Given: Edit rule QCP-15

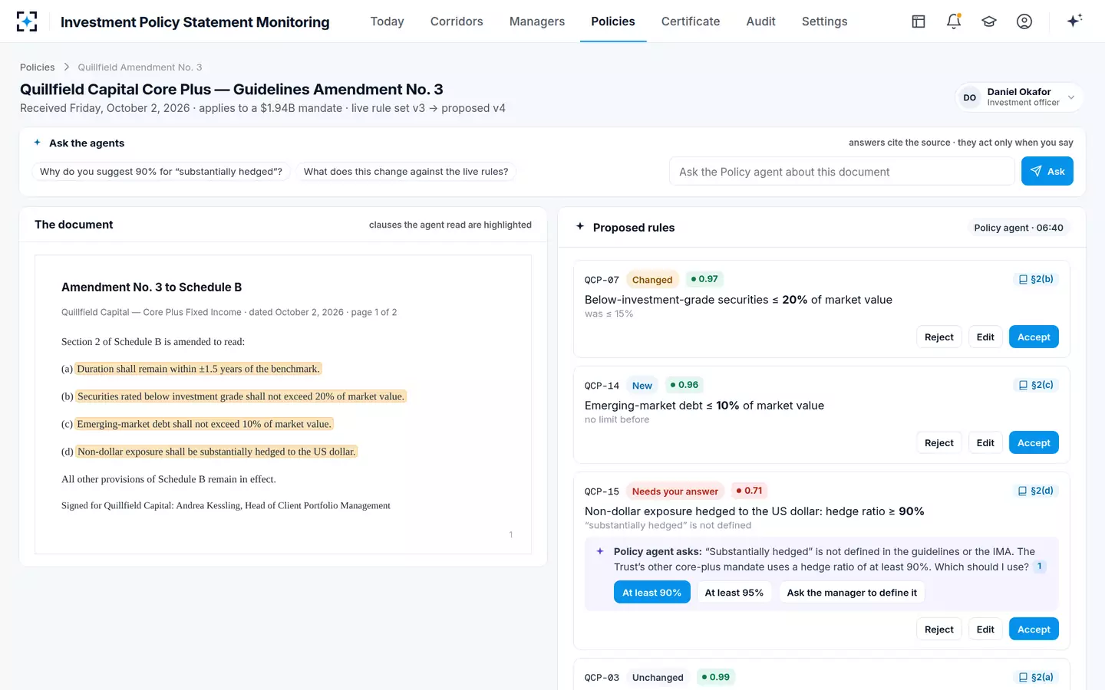Looking at the screenshot, I should tap(985, 629).
